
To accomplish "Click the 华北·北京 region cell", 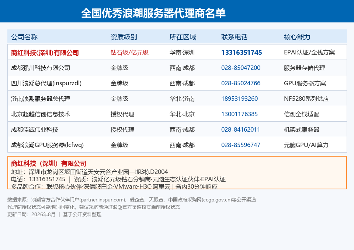I will coord(182,114).
